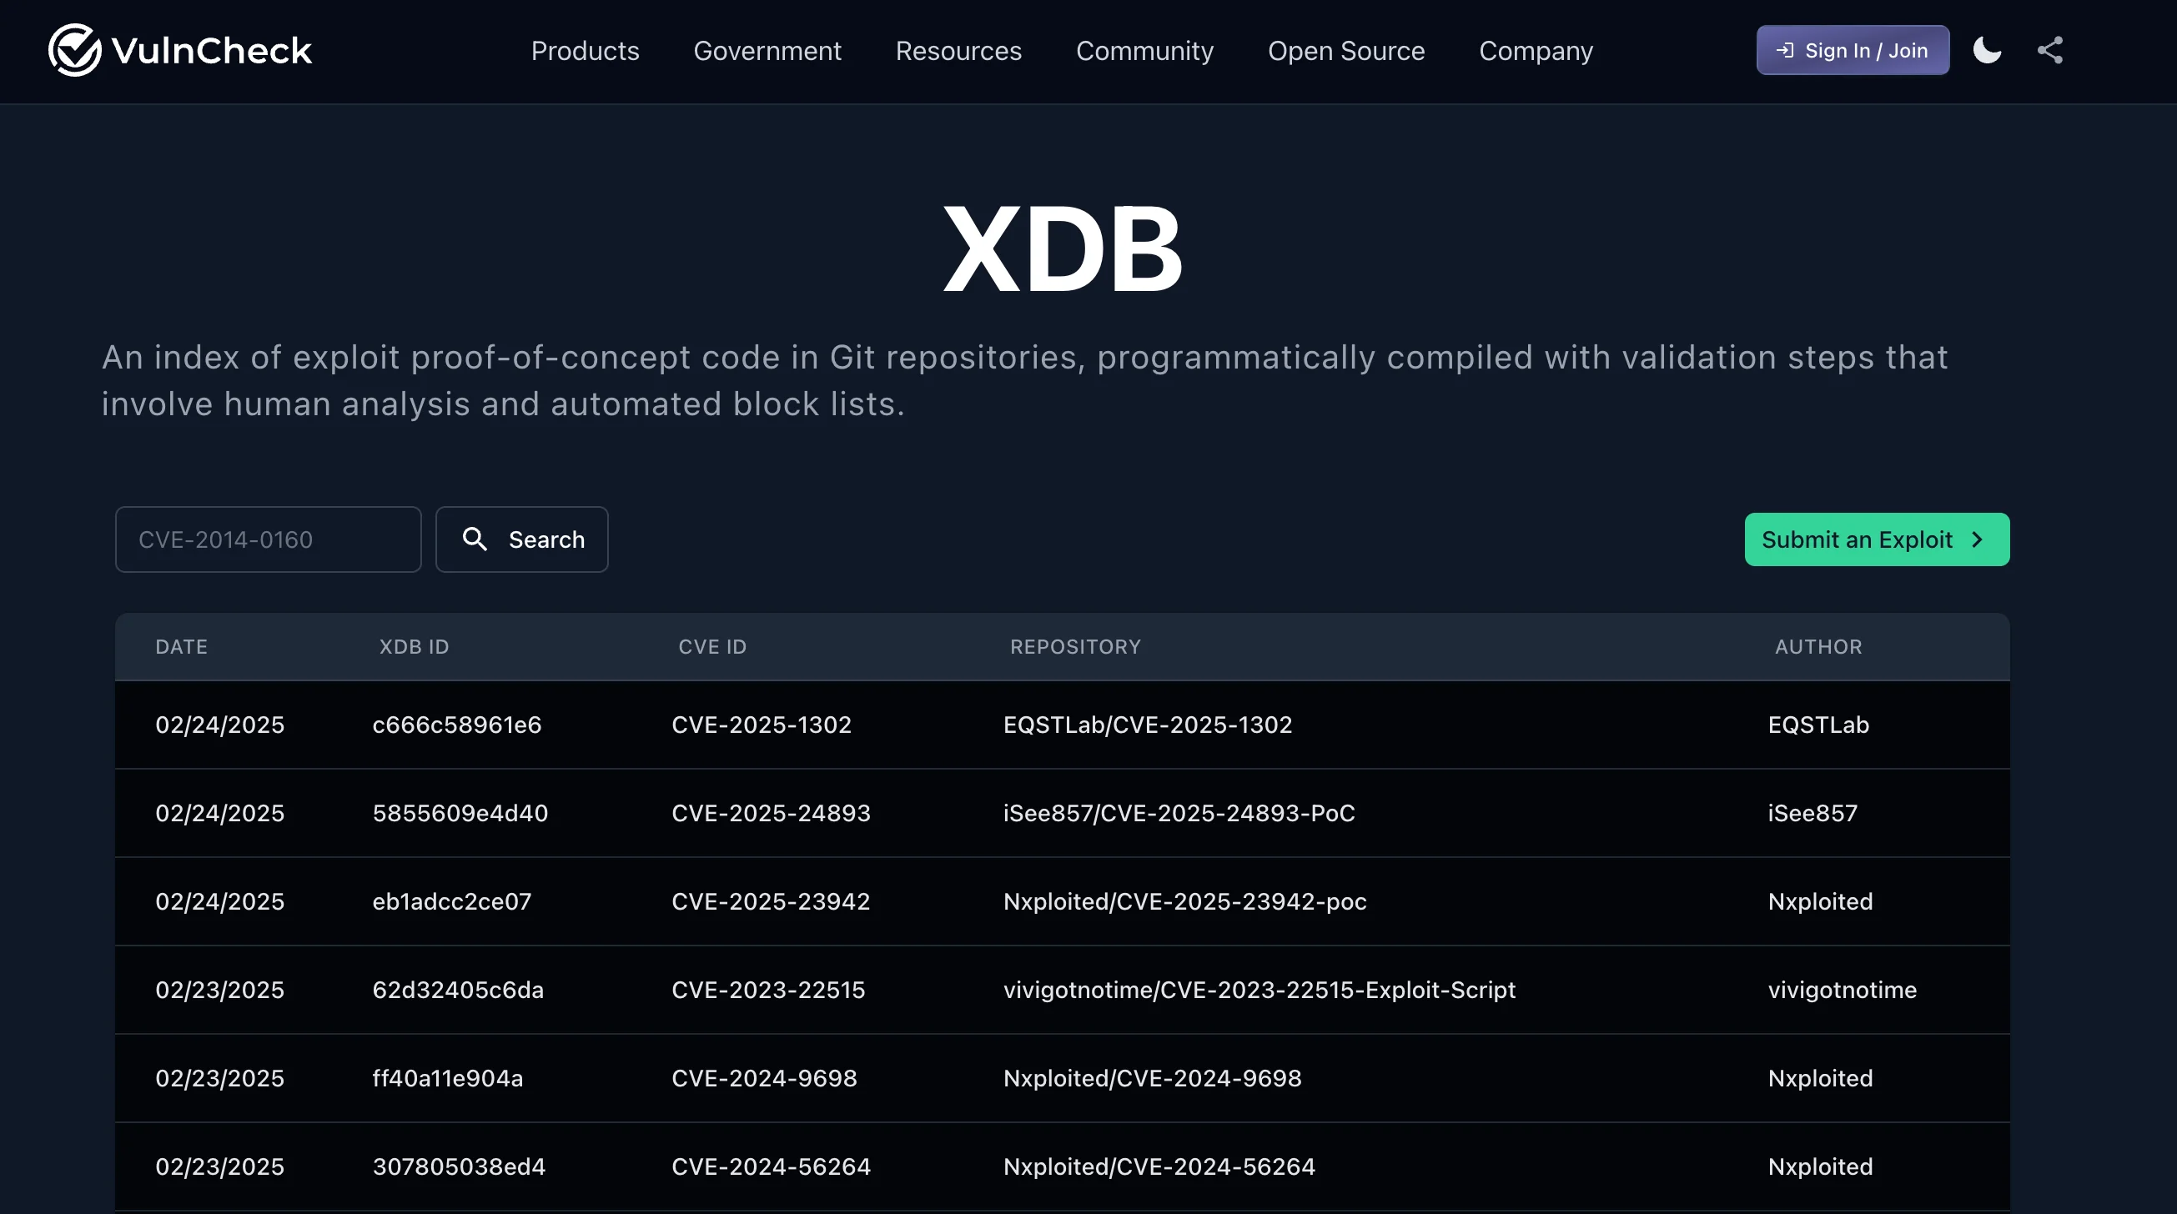Open XDB ID c666c58961e6
The width and height of the screenshot is (2177, 1214).
click(456, 724)
